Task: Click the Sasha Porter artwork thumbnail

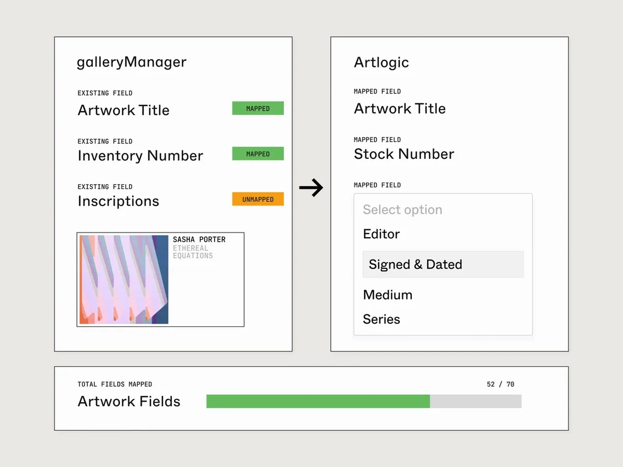Action: [124, 280]
